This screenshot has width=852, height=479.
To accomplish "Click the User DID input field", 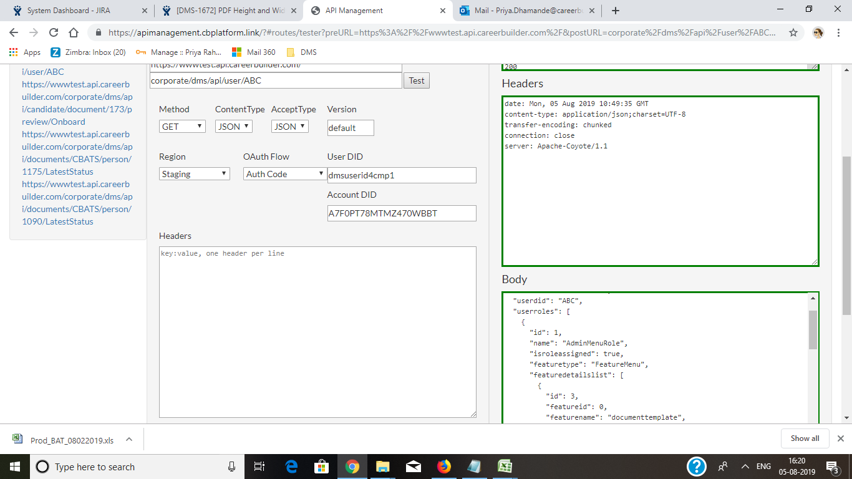I will (402, 175).
